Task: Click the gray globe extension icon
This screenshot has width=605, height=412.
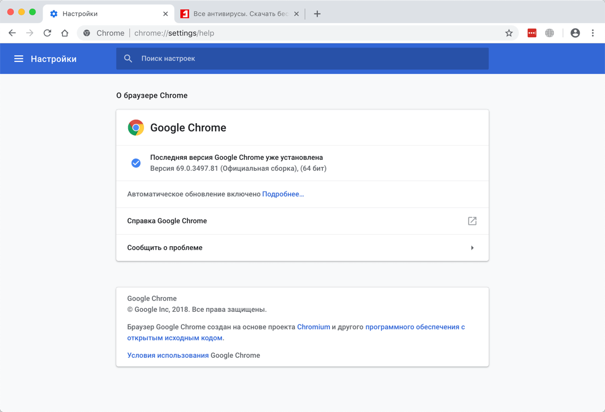Action: (550, 33)
